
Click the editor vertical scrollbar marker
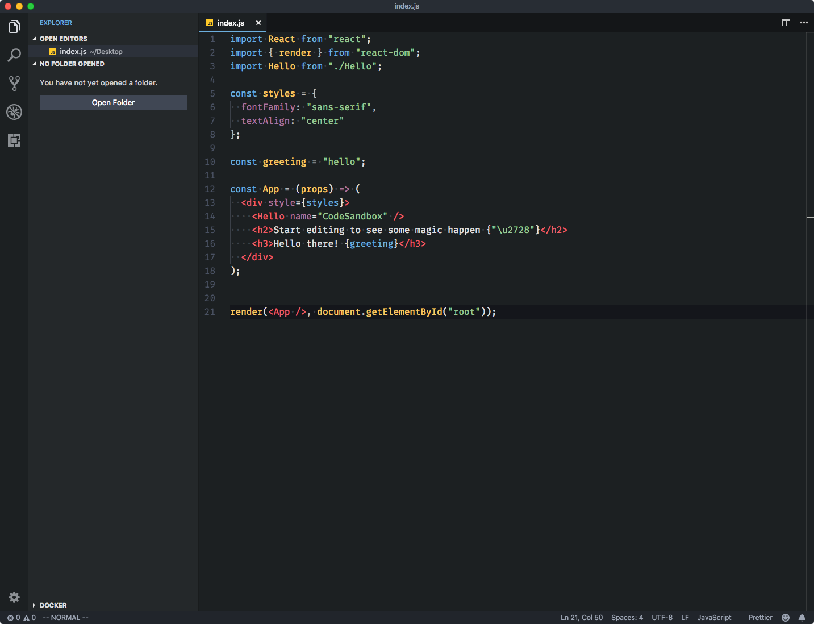pos(810,218)
